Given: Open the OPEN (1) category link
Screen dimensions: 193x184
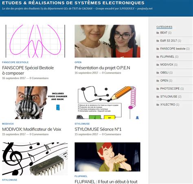Looking at the screenshot, I should point(166,81).
